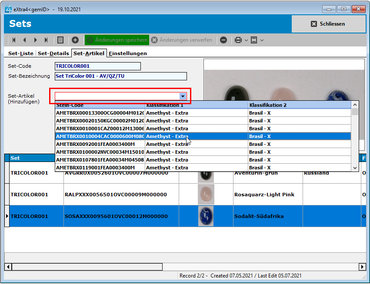Expand the printer options arrow
Screen dimensions: 370x284
coord(246,40)
